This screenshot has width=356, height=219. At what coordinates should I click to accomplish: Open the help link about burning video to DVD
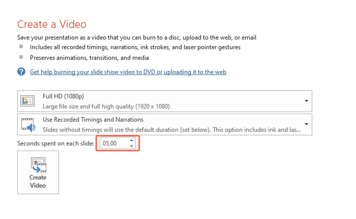pyautogui.click(x=128, y=72)
